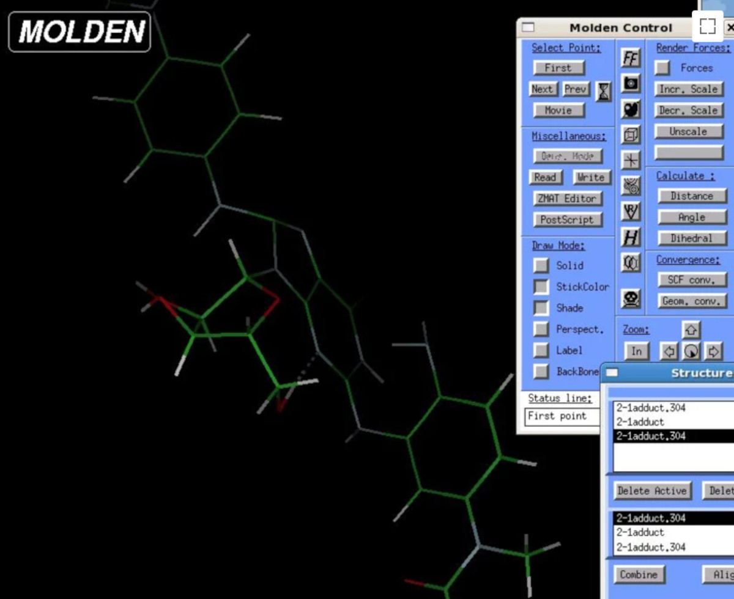Screen dimensions: 734x599
Task: Open the Structure window menu button
Action: coord(612,373)
